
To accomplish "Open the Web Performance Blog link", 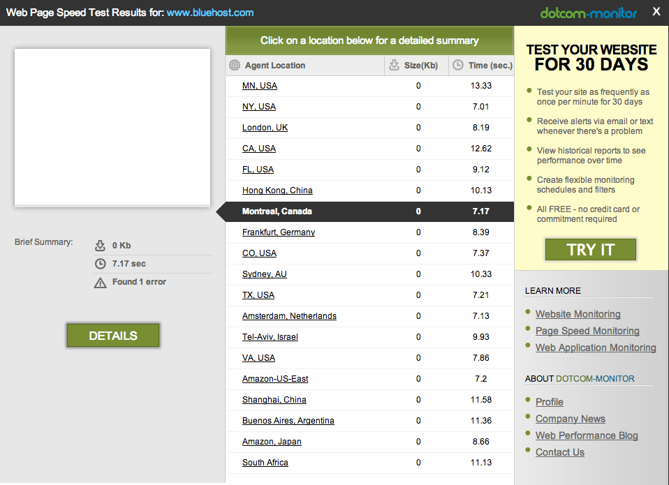I will click(x=587, y=435).
